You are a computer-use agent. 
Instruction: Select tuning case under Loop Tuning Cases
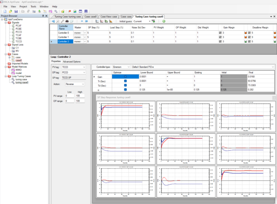click(x=22, y=80)
